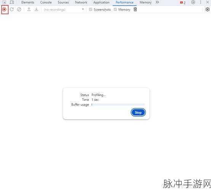Toggle the device toolbar icon
The width and height of the screenshot is (211, 191).
(12, 2)
